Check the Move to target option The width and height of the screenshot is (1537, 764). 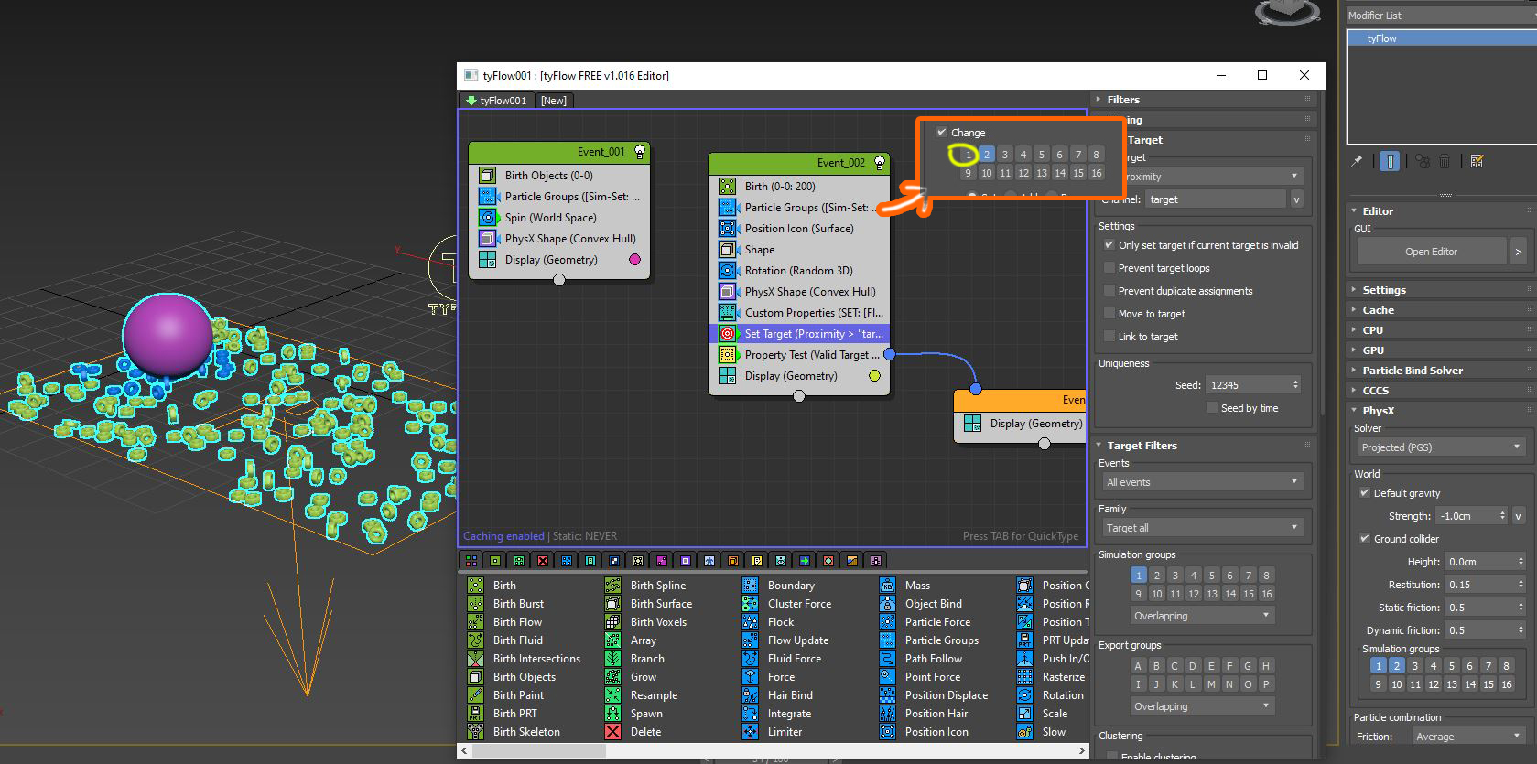pos(1109,314)
